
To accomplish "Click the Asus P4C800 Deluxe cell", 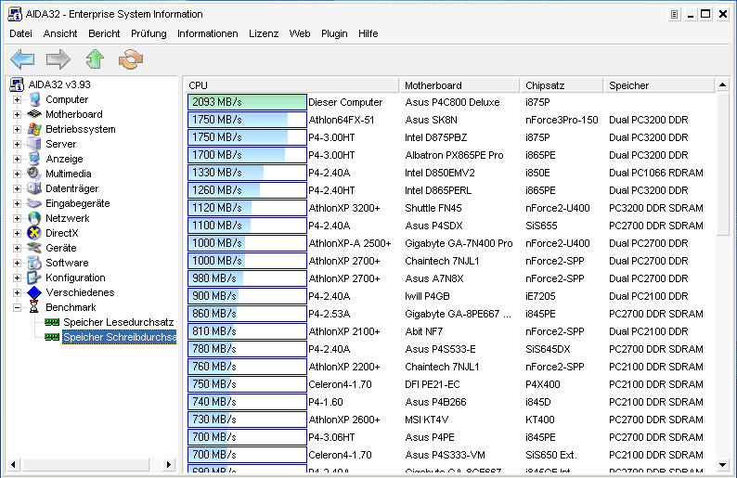I will [452, 102].
